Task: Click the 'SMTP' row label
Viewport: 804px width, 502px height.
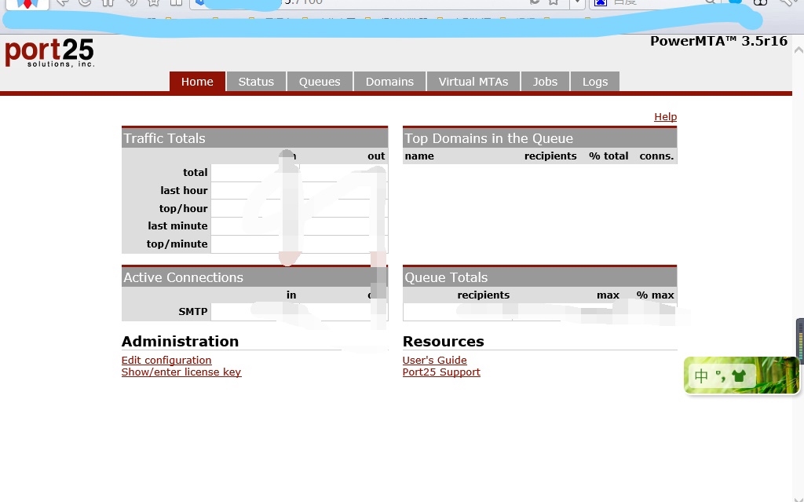Action: (x=193, y=312)
